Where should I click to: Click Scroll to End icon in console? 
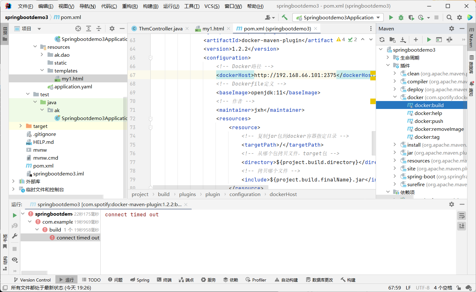[462, 226]
